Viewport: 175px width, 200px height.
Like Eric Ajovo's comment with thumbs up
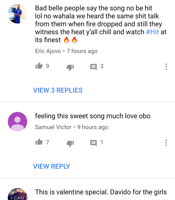pos(39,66)
